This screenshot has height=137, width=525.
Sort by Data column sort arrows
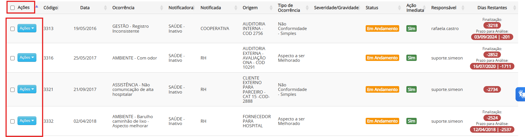[x=105, y=8]
